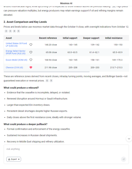Screen dimensions: 132x169
Task: Open Energy Select Sector SPDR Fund link
Action: (x=16, y=52)
